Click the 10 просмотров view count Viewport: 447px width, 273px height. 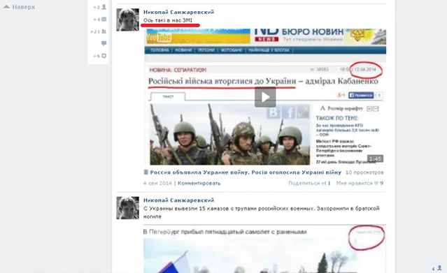click(364, 172)
